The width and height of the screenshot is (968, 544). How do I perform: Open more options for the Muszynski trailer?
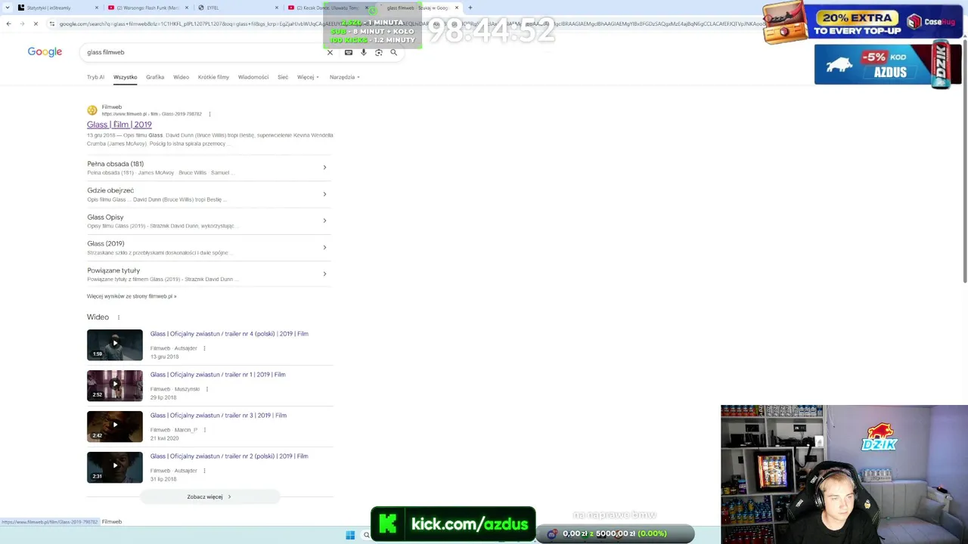coord(206,389)
